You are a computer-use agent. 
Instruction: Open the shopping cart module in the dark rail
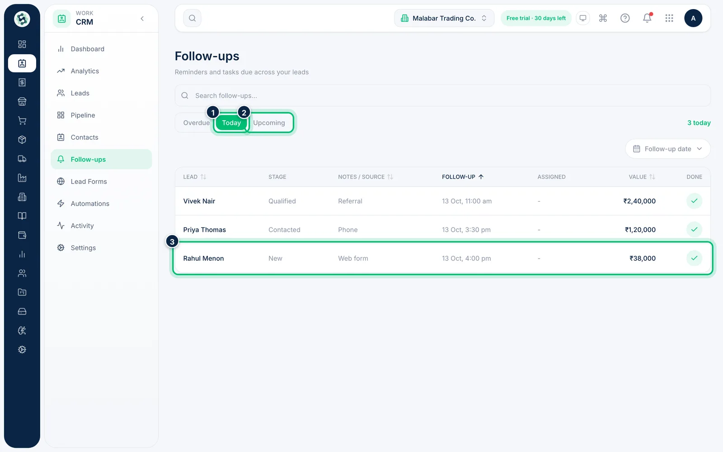[22, 121]
